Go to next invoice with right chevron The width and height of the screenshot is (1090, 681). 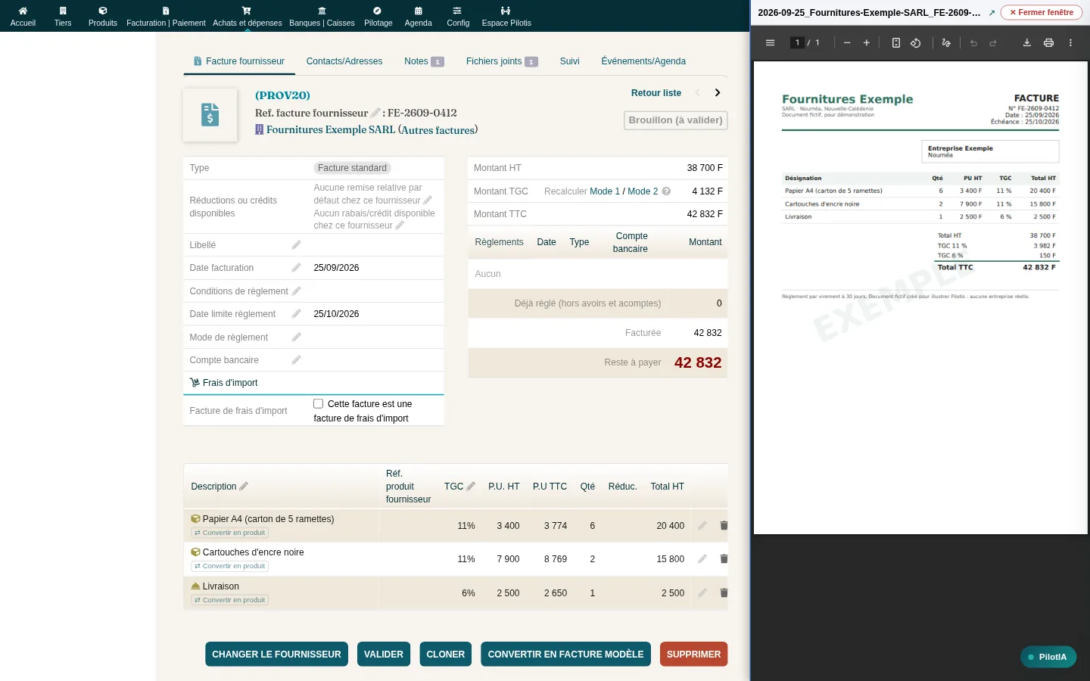point(718,93)
